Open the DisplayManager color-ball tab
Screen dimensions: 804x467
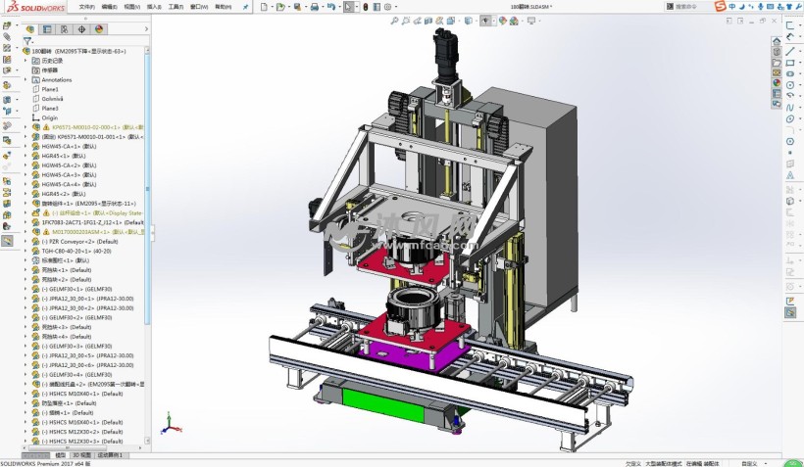click(x=99, y=29)
